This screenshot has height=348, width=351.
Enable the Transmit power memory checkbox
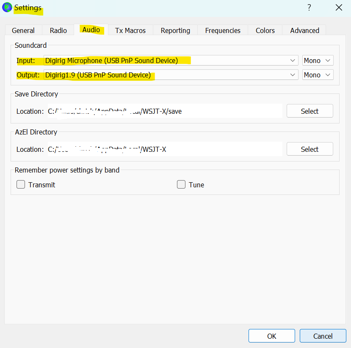21,185
